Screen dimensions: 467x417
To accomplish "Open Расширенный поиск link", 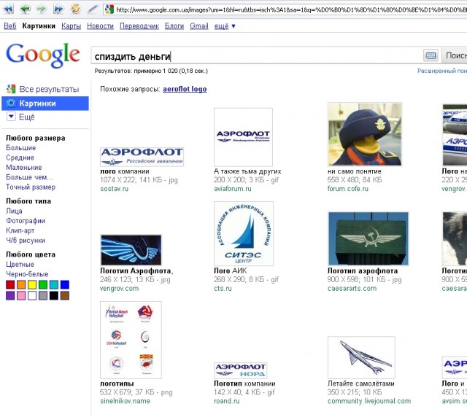I will click(442, 71).
